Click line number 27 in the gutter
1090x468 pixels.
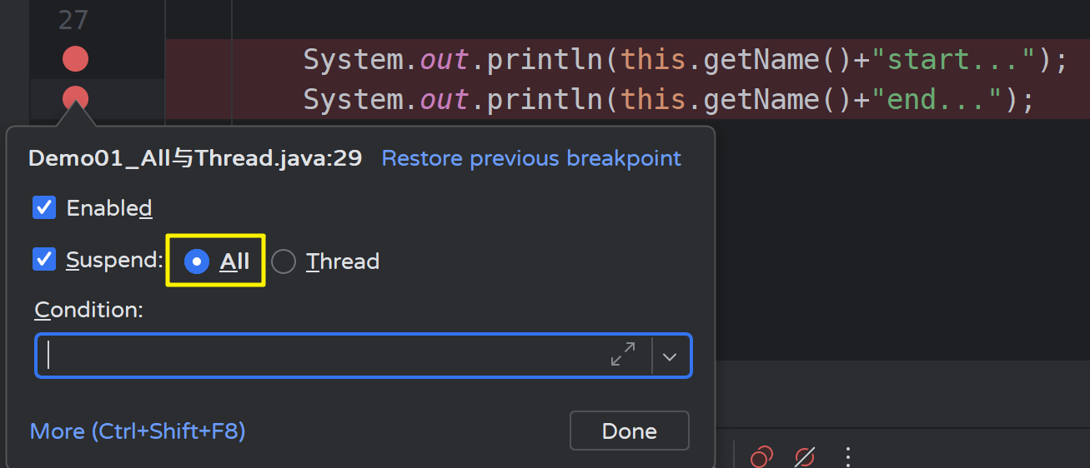(73, 19)
